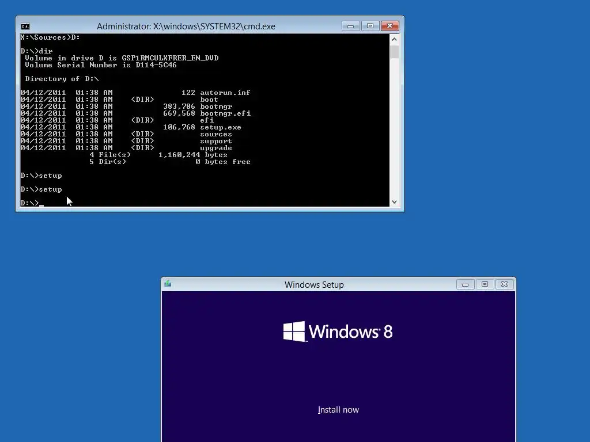Close the Administrator cmd.exe window
This screenshot has height=442, width=590.
point(390,26)
